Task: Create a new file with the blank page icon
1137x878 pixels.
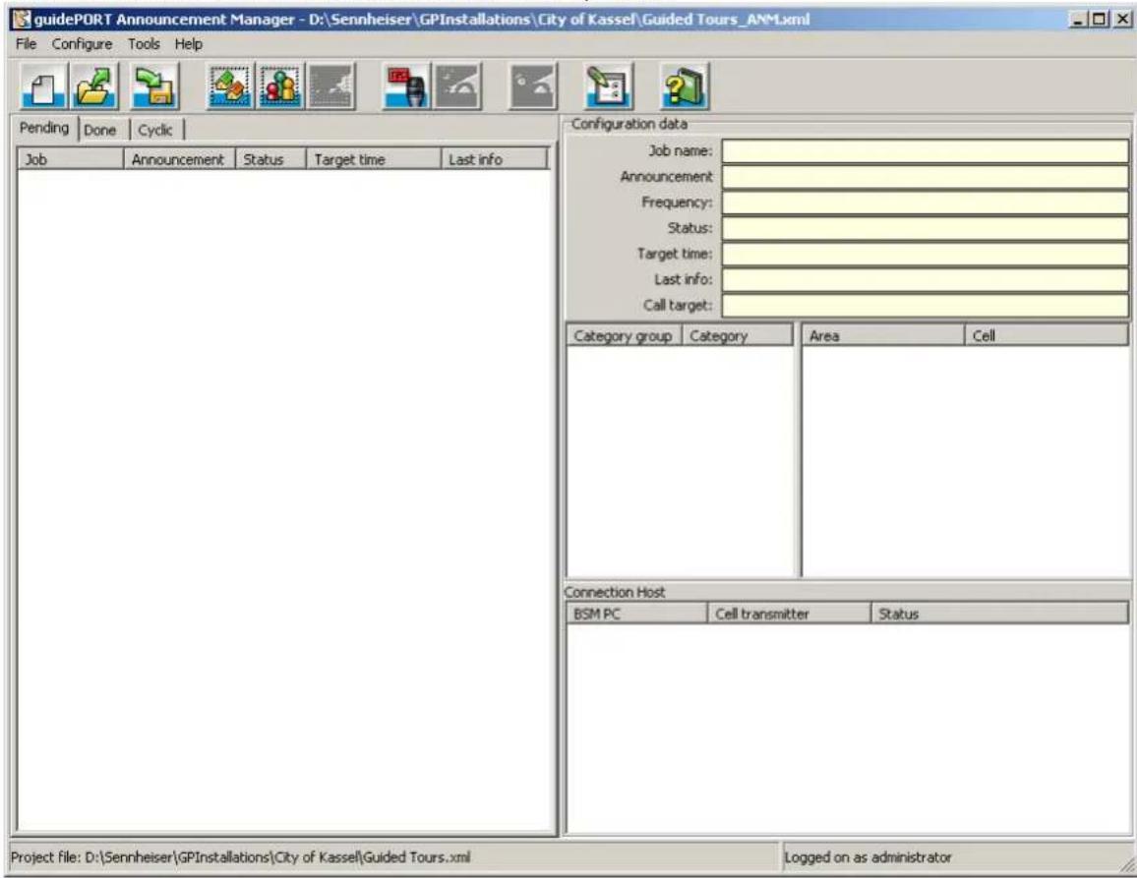Action: click(x=44, y=87)
